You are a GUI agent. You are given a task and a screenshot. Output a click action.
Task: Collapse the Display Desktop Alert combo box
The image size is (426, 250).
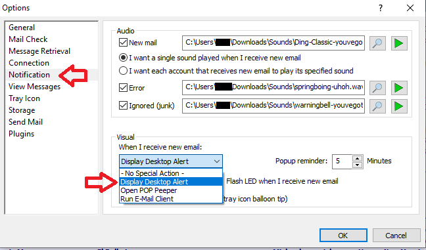[216, 161]
